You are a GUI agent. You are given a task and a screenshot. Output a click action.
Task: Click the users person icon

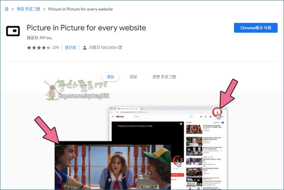[84, 48]
